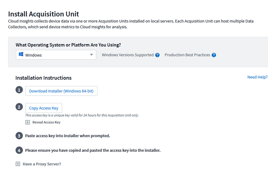Click the step 3 number badge
The width and height of the screenshot is (276, 180).
click(19, 136)
